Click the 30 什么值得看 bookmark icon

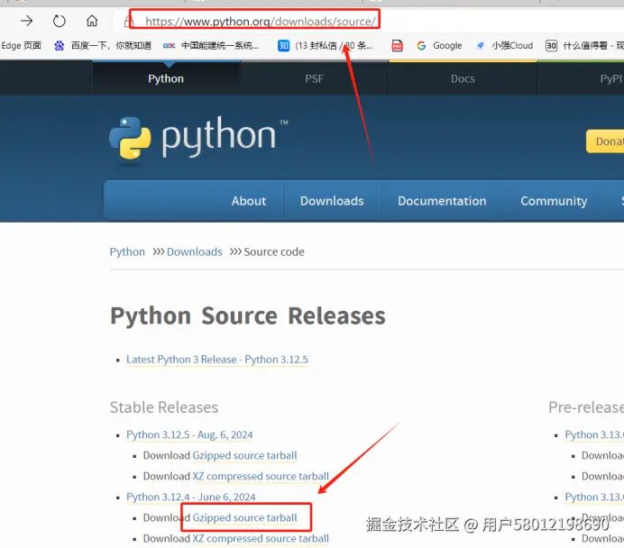(551, 46)
